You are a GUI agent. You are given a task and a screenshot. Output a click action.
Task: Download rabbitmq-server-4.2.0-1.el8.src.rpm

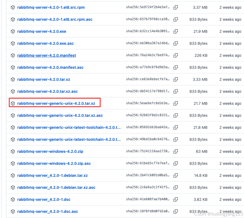(51, 7)
